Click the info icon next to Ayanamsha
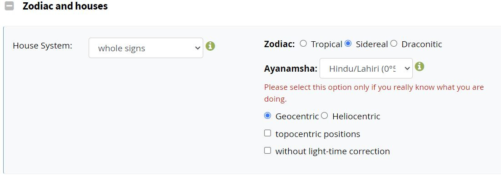501x181 pixels. 419,67
